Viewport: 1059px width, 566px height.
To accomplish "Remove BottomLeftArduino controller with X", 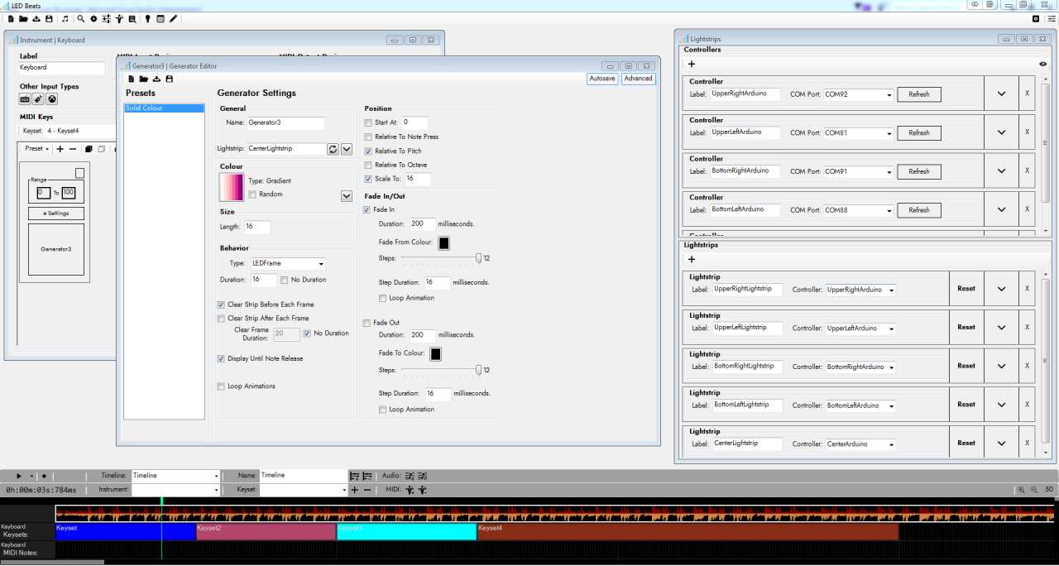I will [1028, 209].
